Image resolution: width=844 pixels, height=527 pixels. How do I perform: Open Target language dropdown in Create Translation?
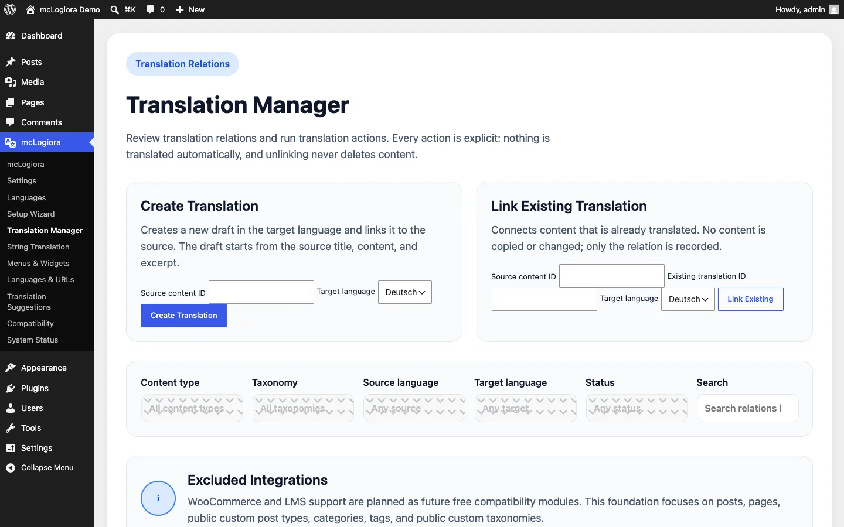405,292
